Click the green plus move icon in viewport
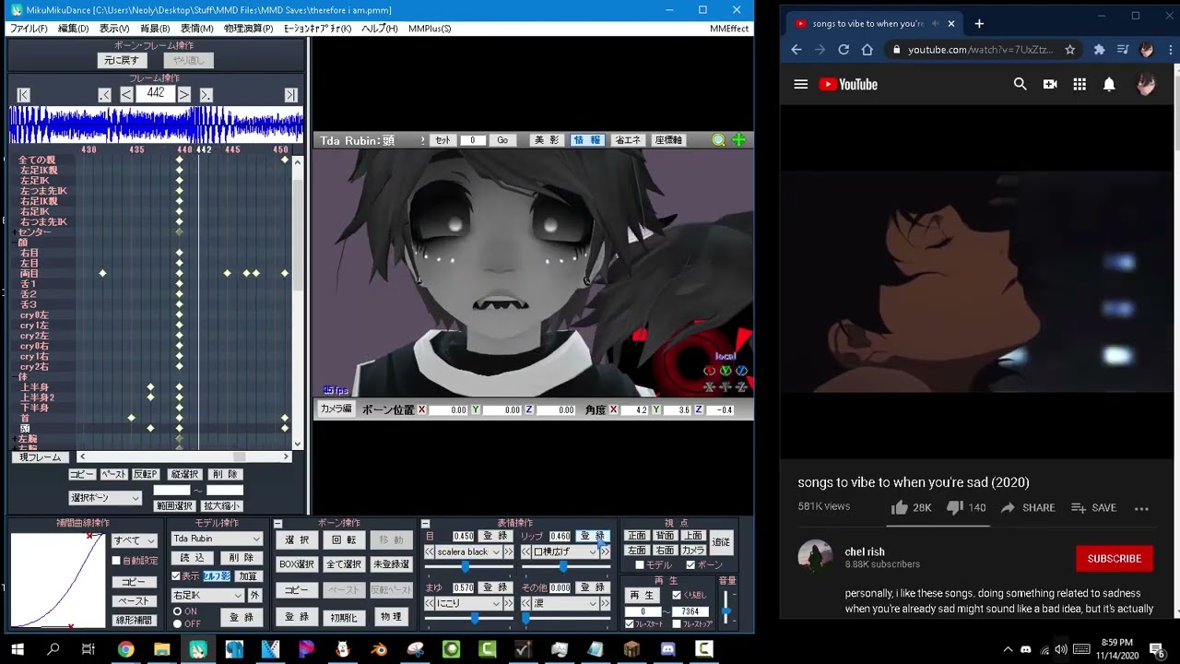Viewport: 1180px width, 664px height. (738, 140)
